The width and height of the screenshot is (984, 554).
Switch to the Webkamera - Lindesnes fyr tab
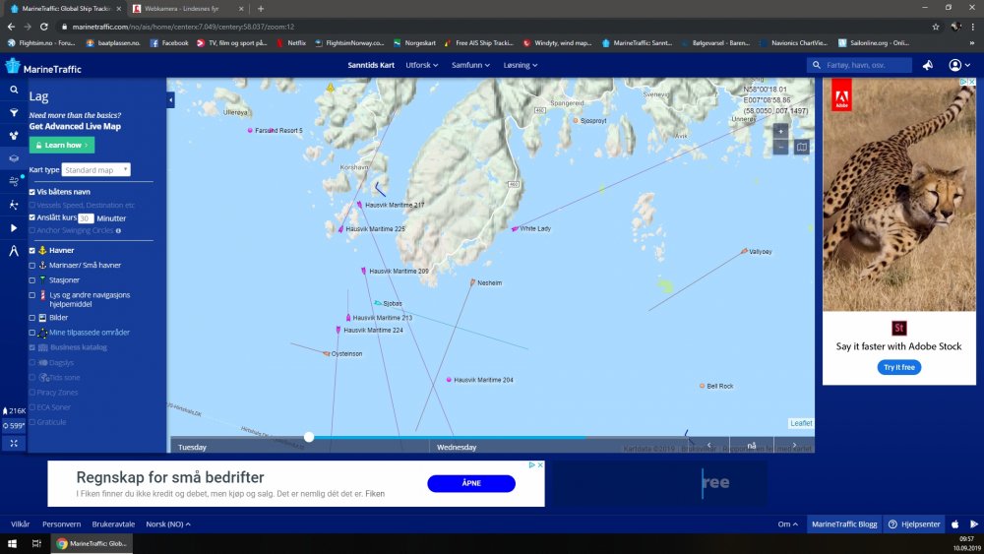[x=188, y=9]
